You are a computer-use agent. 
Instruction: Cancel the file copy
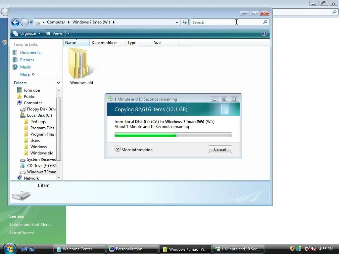[220, 149]
